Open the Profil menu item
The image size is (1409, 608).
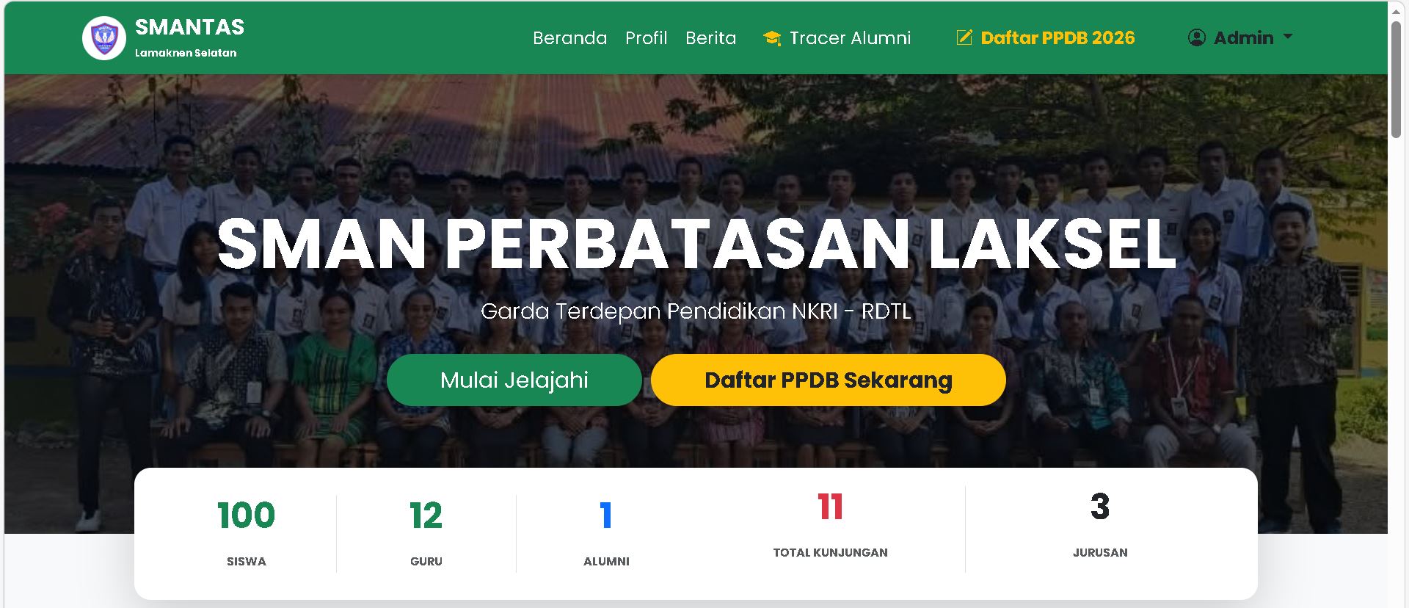tap(646, 38)
